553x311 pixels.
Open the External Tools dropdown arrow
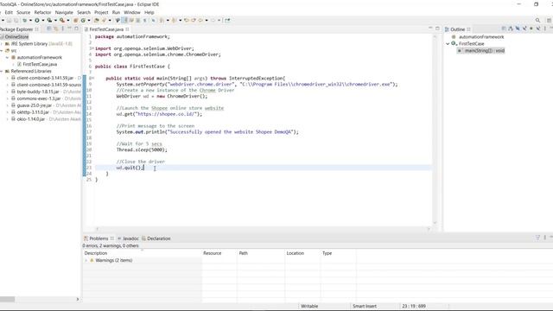[x=68, y=21]
